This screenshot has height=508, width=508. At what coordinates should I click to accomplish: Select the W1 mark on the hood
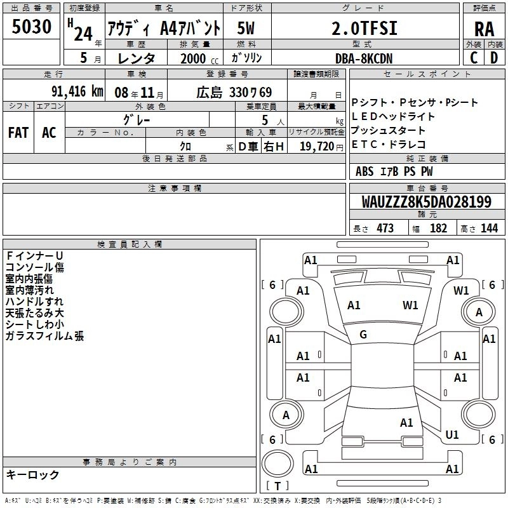click(410, 305)
